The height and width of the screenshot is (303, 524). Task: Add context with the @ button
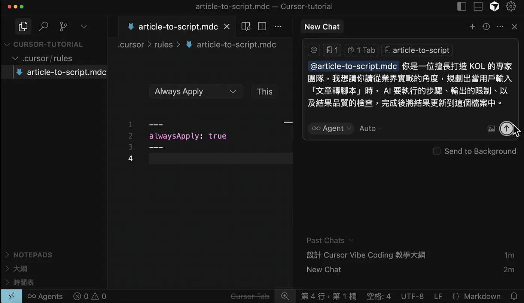[x=314, y=50]
